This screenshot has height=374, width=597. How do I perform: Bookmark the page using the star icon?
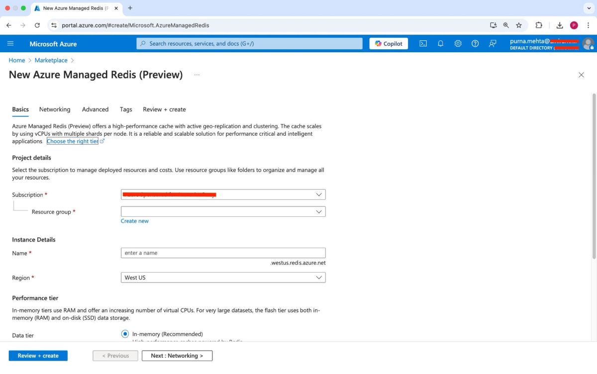tap(519, 25)
